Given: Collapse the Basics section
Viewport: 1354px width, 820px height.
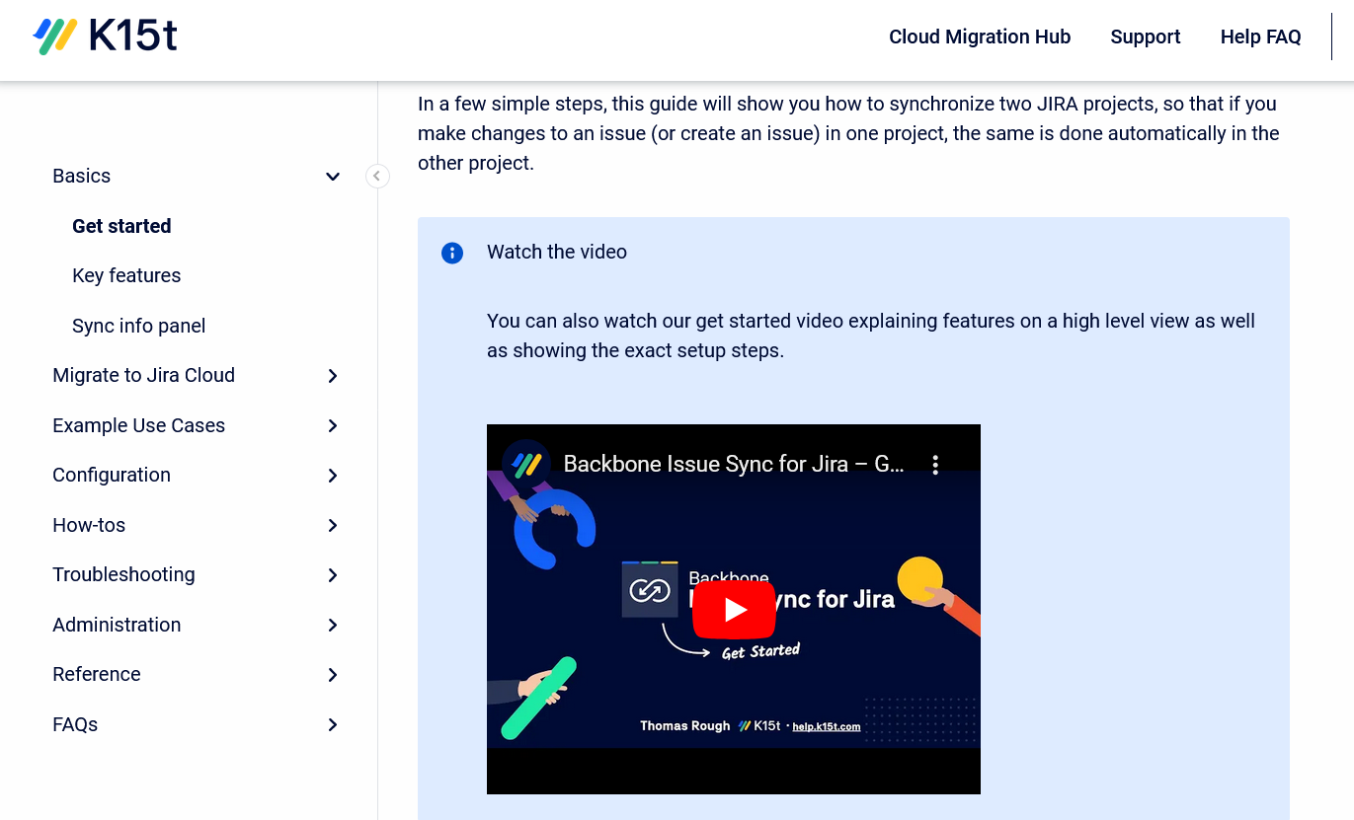Looking at the screenshot, I should [x=333, y=176].
